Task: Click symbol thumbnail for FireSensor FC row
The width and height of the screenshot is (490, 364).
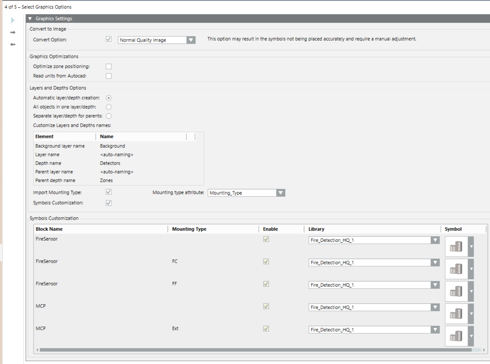Action: tap(456, 269)
